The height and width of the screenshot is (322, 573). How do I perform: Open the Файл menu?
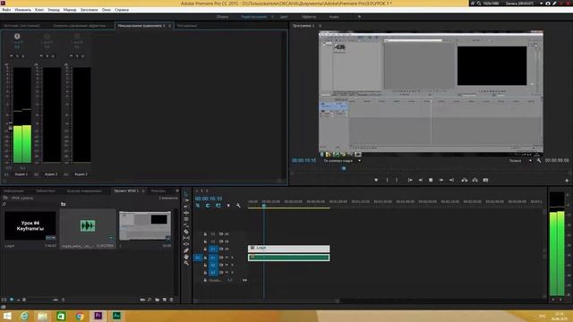coord(6,10)
